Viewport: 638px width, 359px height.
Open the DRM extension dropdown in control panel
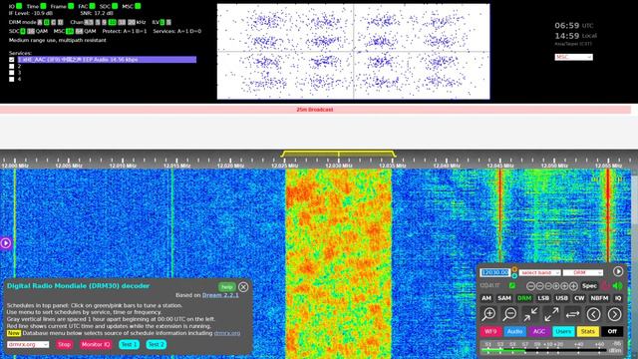coord(582,272)
